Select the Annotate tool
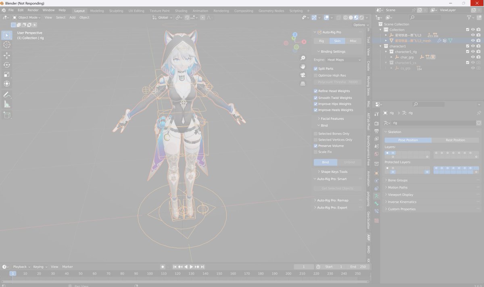 (6, 94)
